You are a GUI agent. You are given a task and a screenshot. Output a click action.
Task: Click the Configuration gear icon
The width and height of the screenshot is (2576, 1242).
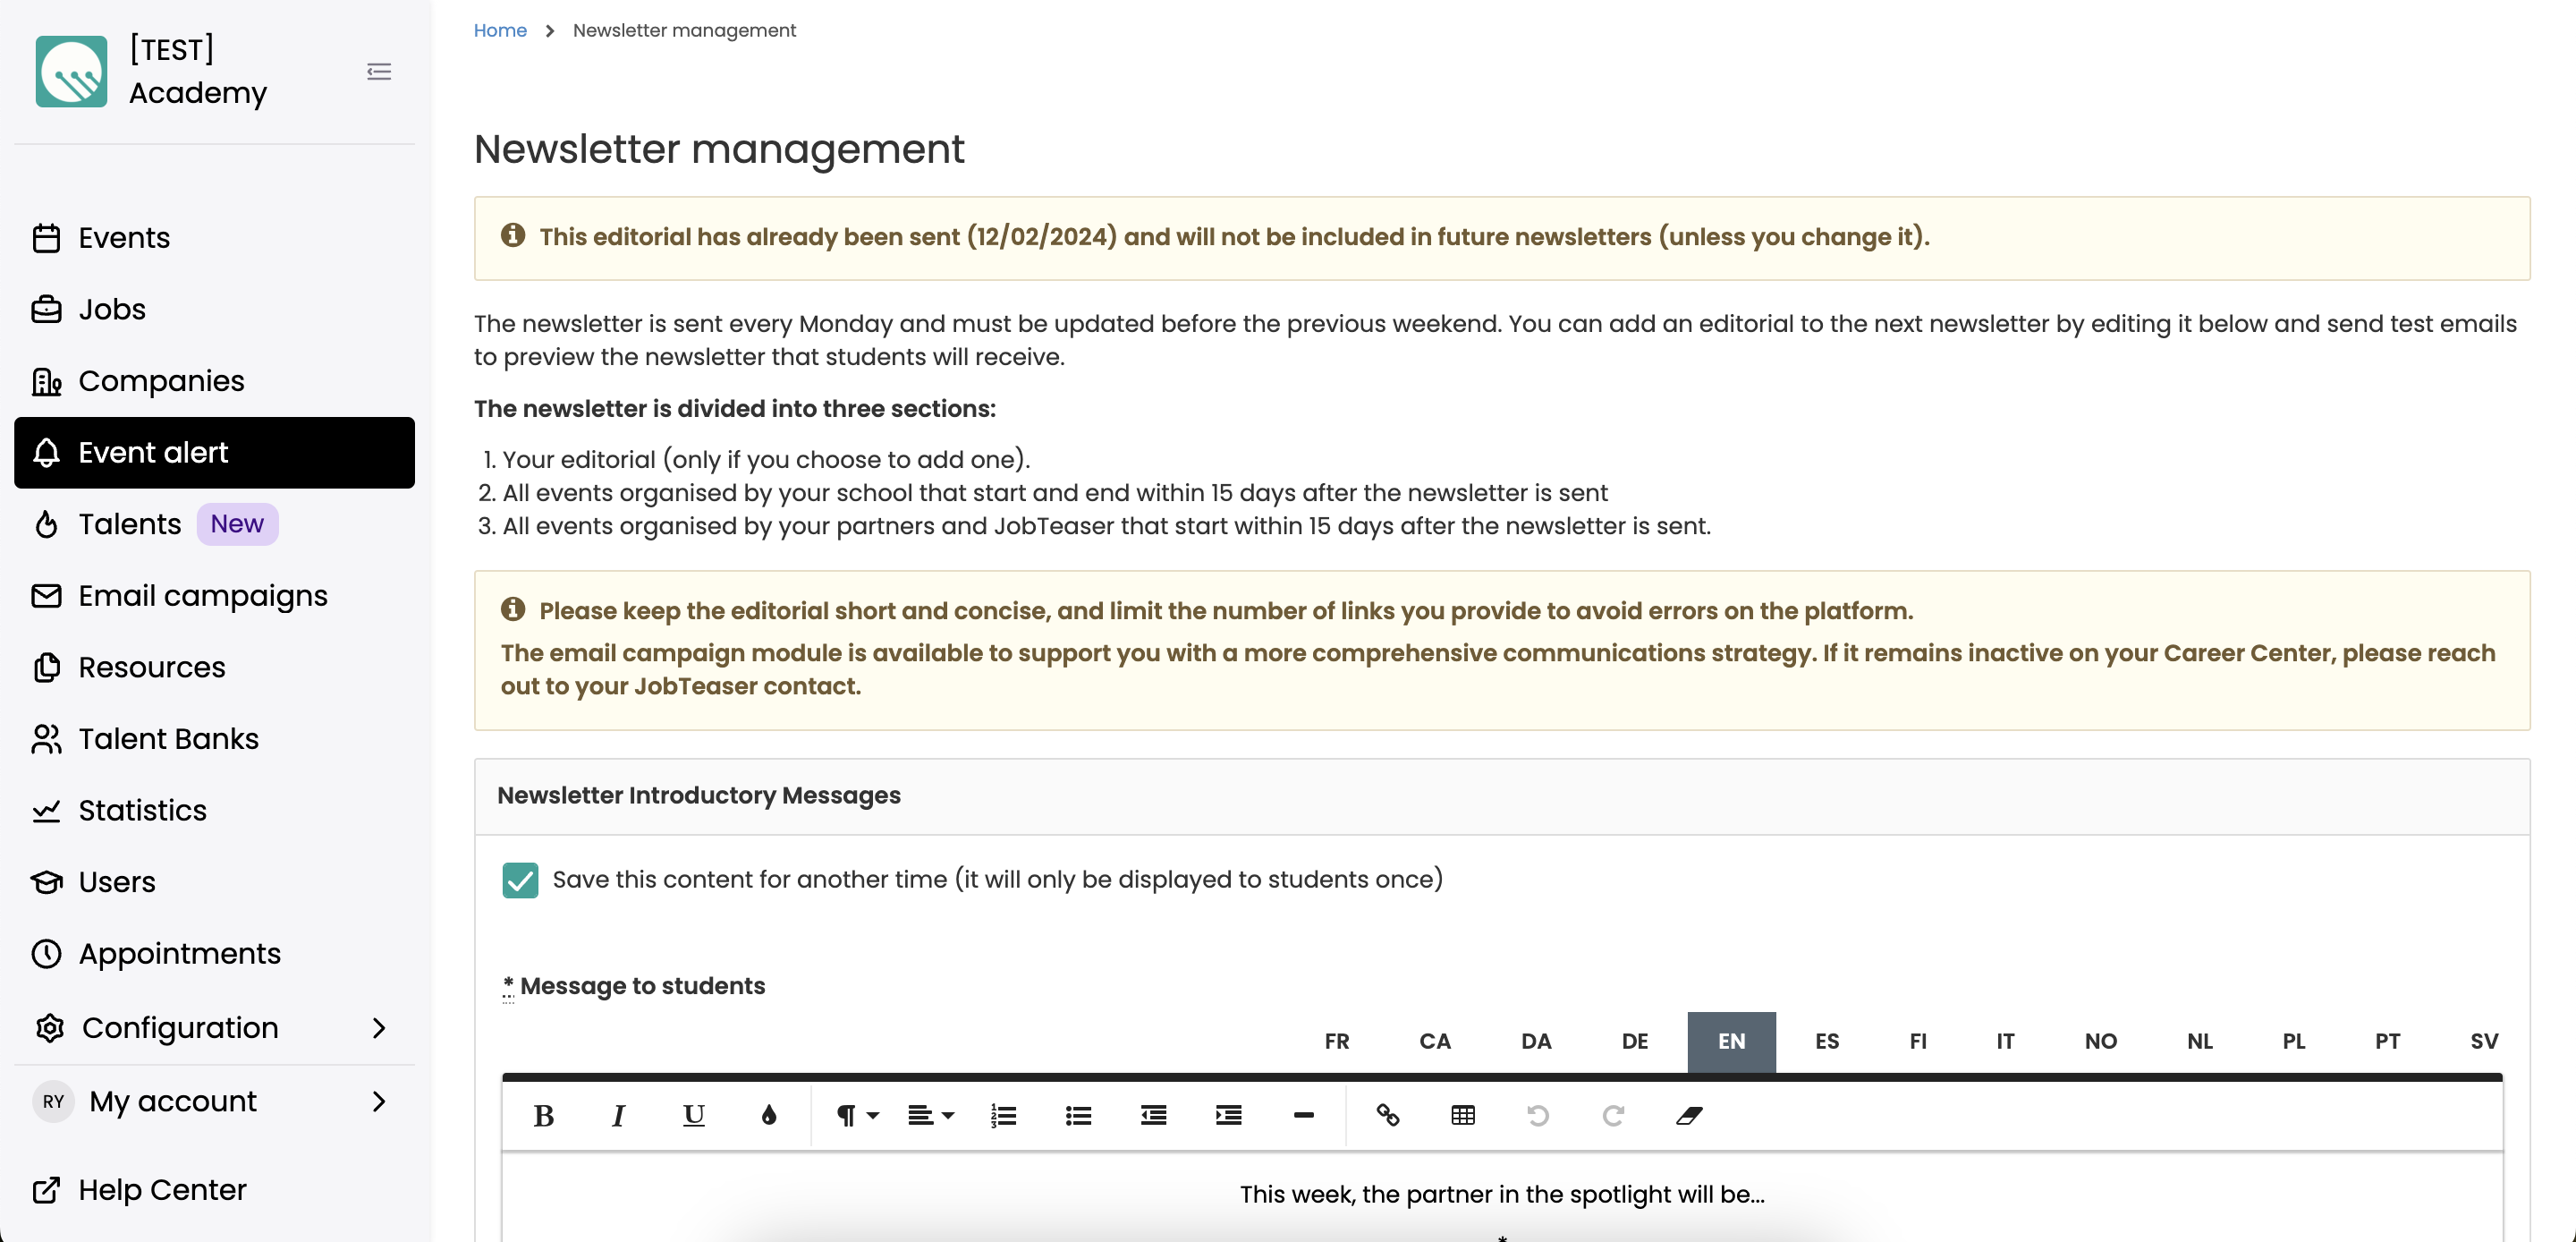[49, 1028]
